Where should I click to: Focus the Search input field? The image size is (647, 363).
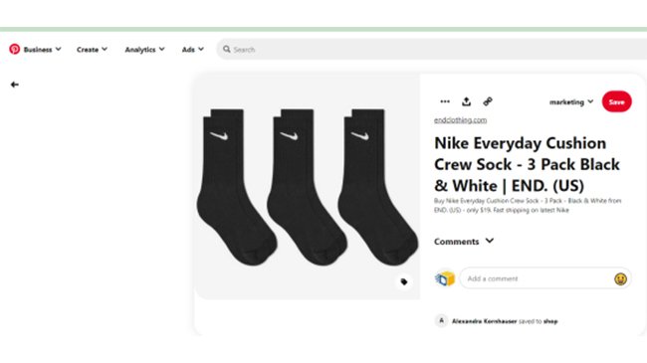[x=432, y=50]
